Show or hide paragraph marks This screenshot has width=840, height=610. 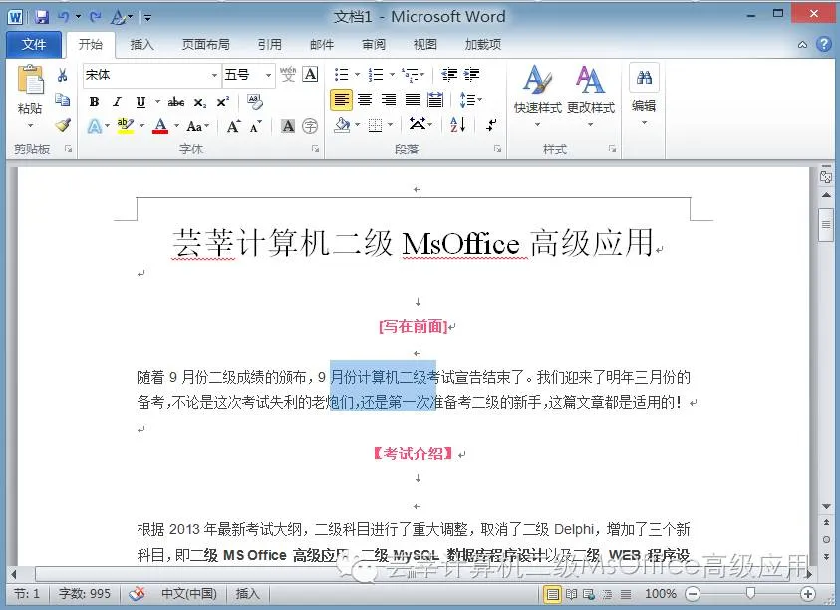[491, 125]
